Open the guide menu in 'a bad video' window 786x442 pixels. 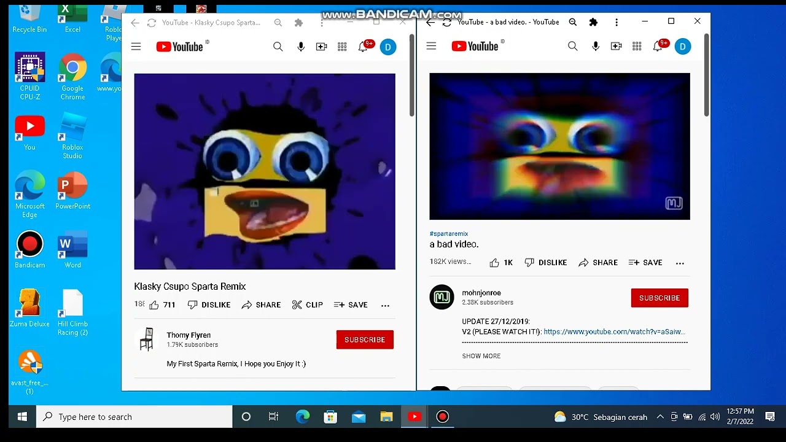[x=431, y=46]
